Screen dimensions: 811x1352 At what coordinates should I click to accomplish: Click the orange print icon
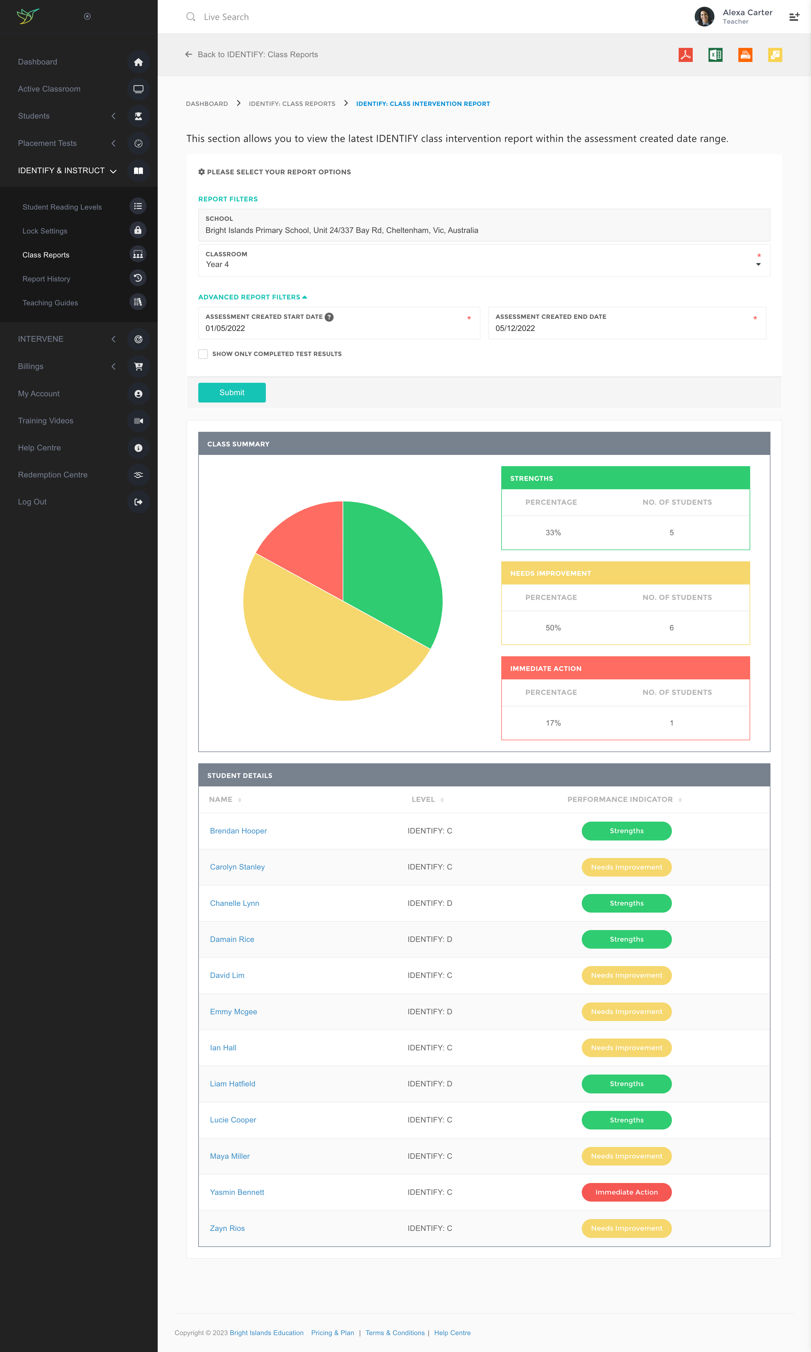745,55
